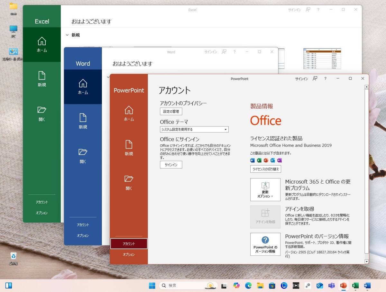386x292 pixels.
Task: Click サインイン in PowerPoint title bar
Action: tap(301, 79)
